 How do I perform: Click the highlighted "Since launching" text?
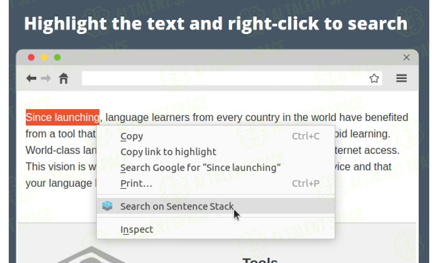[x=63, y=117]
